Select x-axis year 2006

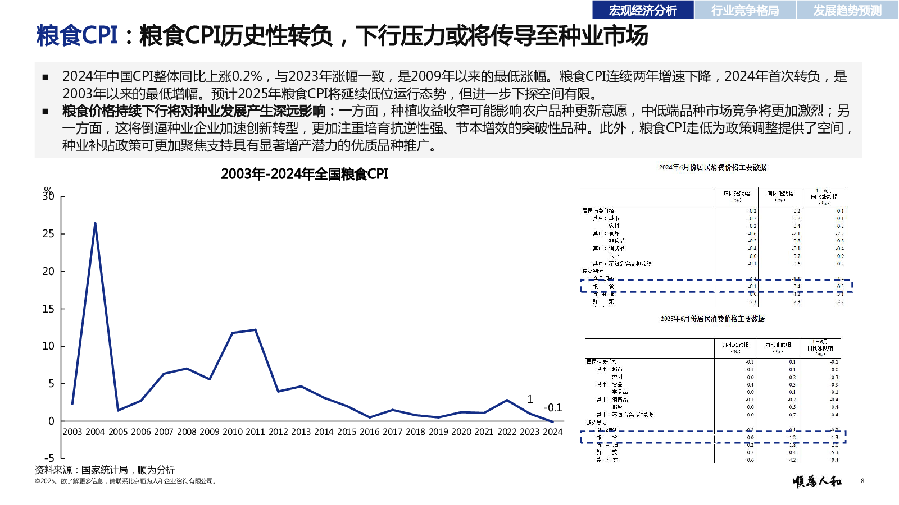tap(141, 432)
